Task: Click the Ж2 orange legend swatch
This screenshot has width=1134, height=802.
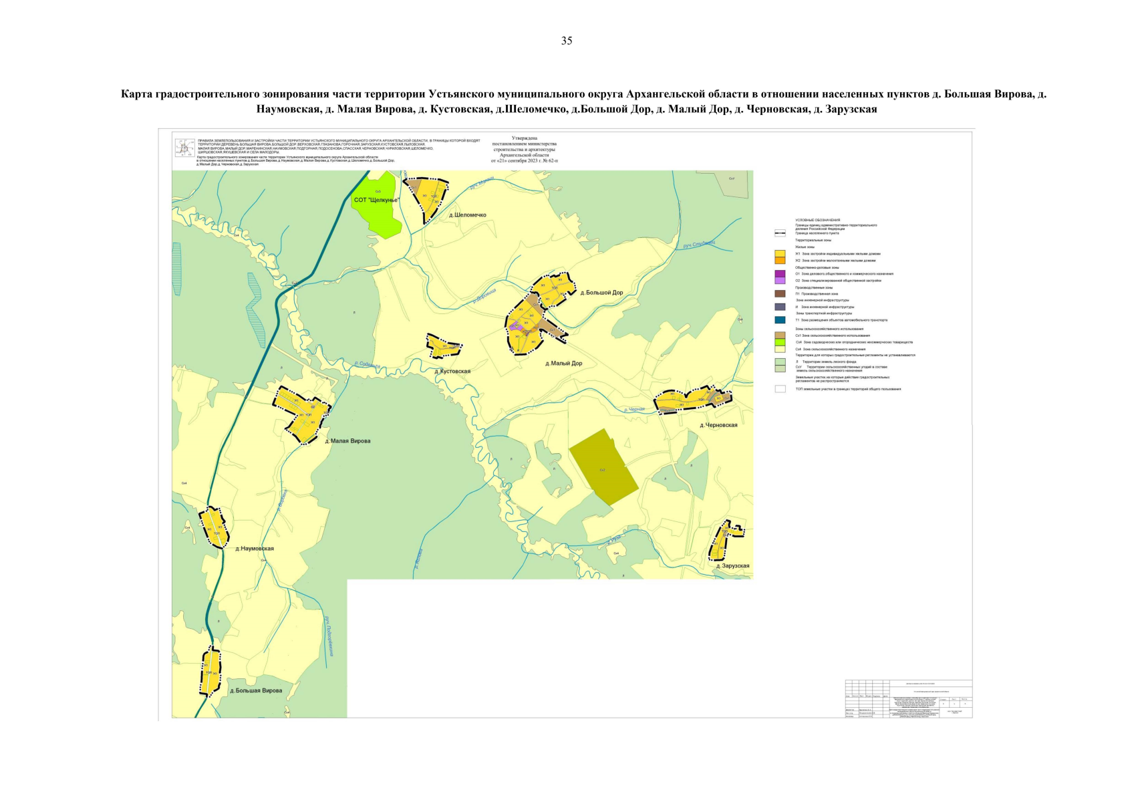Action: pyautogui.click(x=780, y=261)
